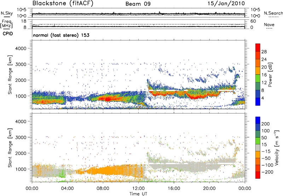Screen dimensions: 283x196
Task: Click the '4' tick on Power colorbar
Action: click(263, 98)
